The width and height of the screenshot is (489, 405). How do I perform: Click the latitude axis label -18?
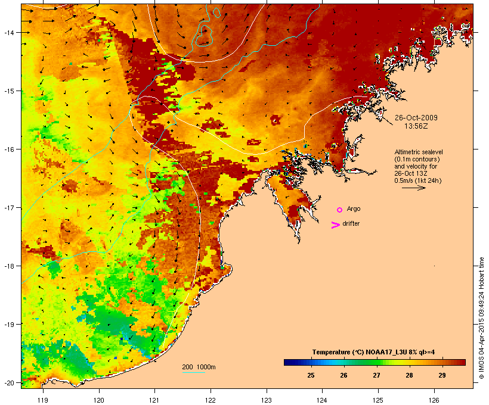[x=9, y=266]
